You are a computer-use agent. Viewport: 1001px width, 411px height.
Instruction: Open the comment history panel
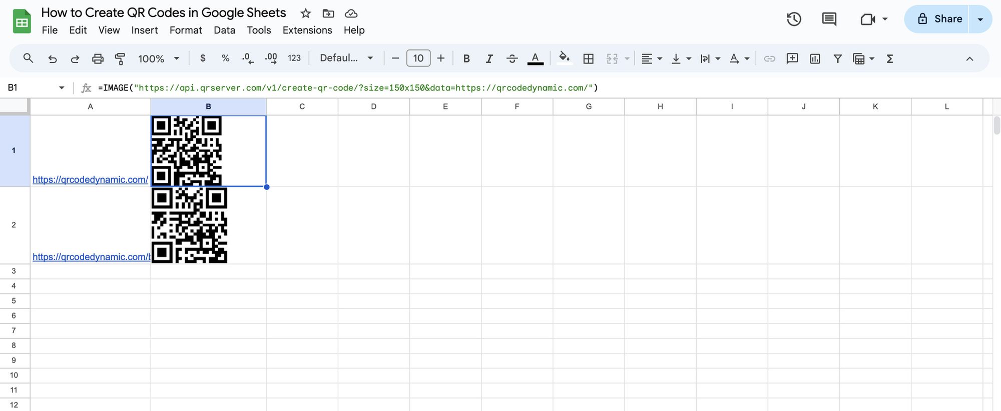829,19
